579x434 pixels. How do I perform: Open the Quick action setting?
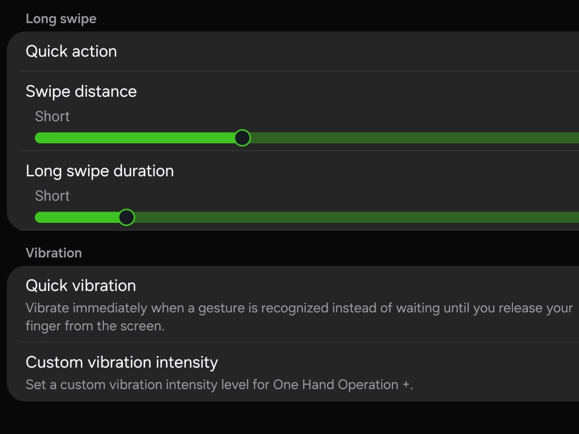[71, 52]
